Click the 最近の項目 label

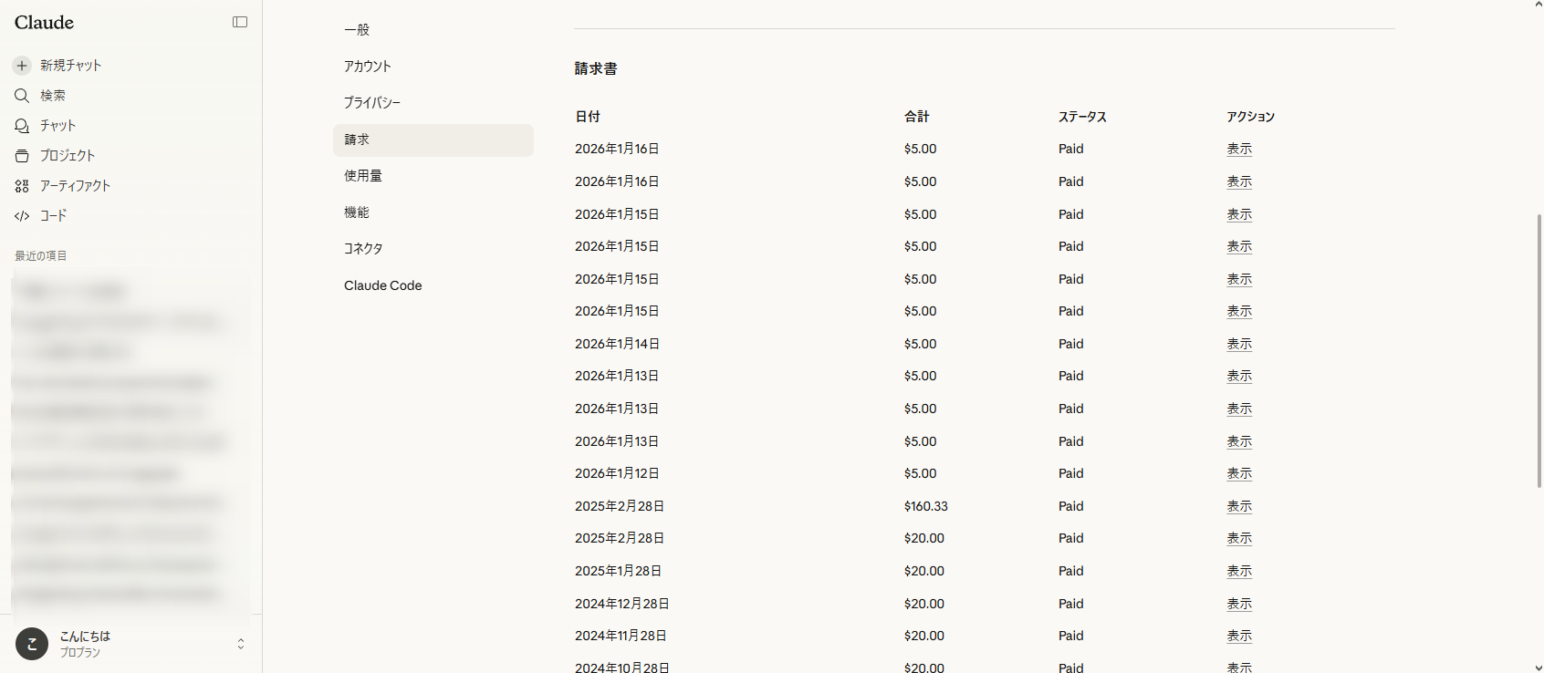(40, 256)
